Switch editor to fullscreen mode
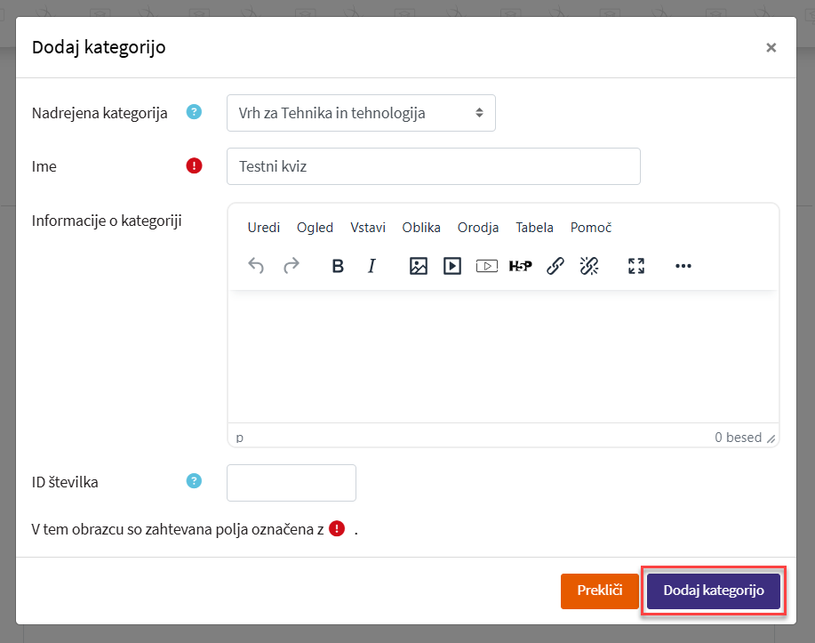The height and width of the screenshot is (643, 815). click(636, 266)
